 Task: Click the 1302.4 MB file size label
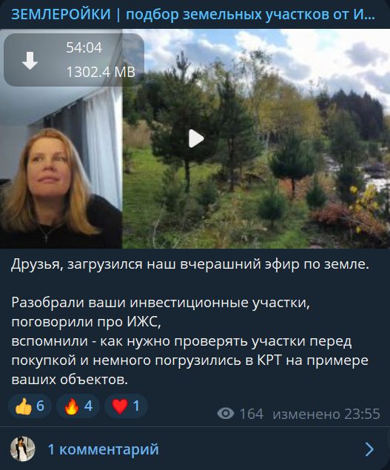click(x=101, y=72)
